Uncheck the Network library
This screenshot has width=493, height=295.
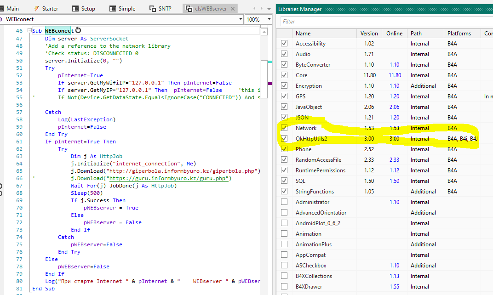tap(284, 128)
